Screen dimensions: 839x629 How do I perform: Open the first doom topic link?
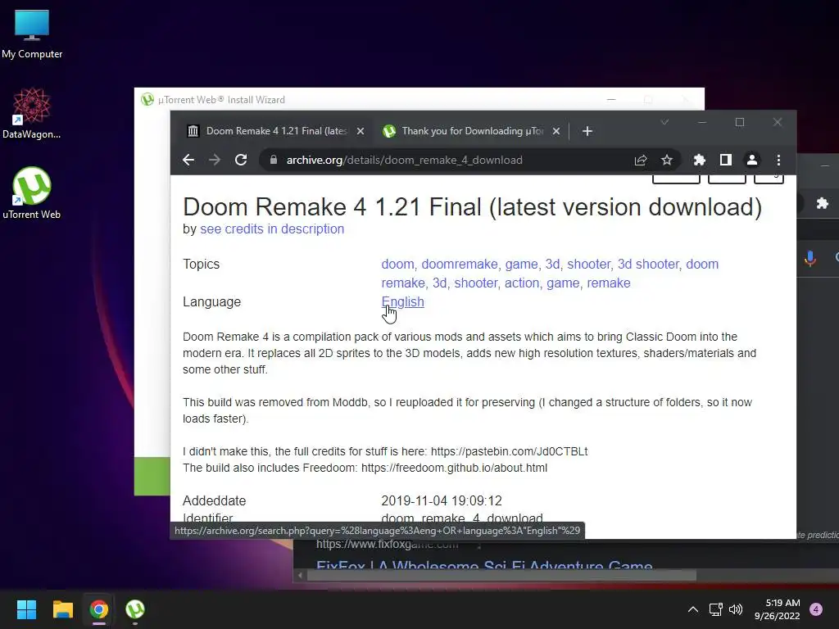(x=397, y=265)
